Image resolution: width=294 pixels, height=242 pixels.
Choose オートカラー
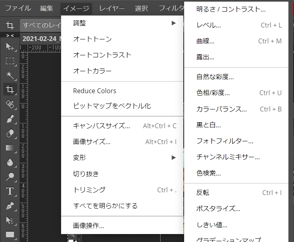(122, 71)
